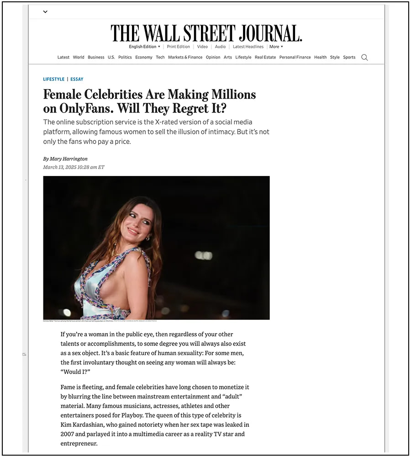Open the Real Estate section
The height and width of the screenshot is (457, 411).
click(x=265, y=57)
